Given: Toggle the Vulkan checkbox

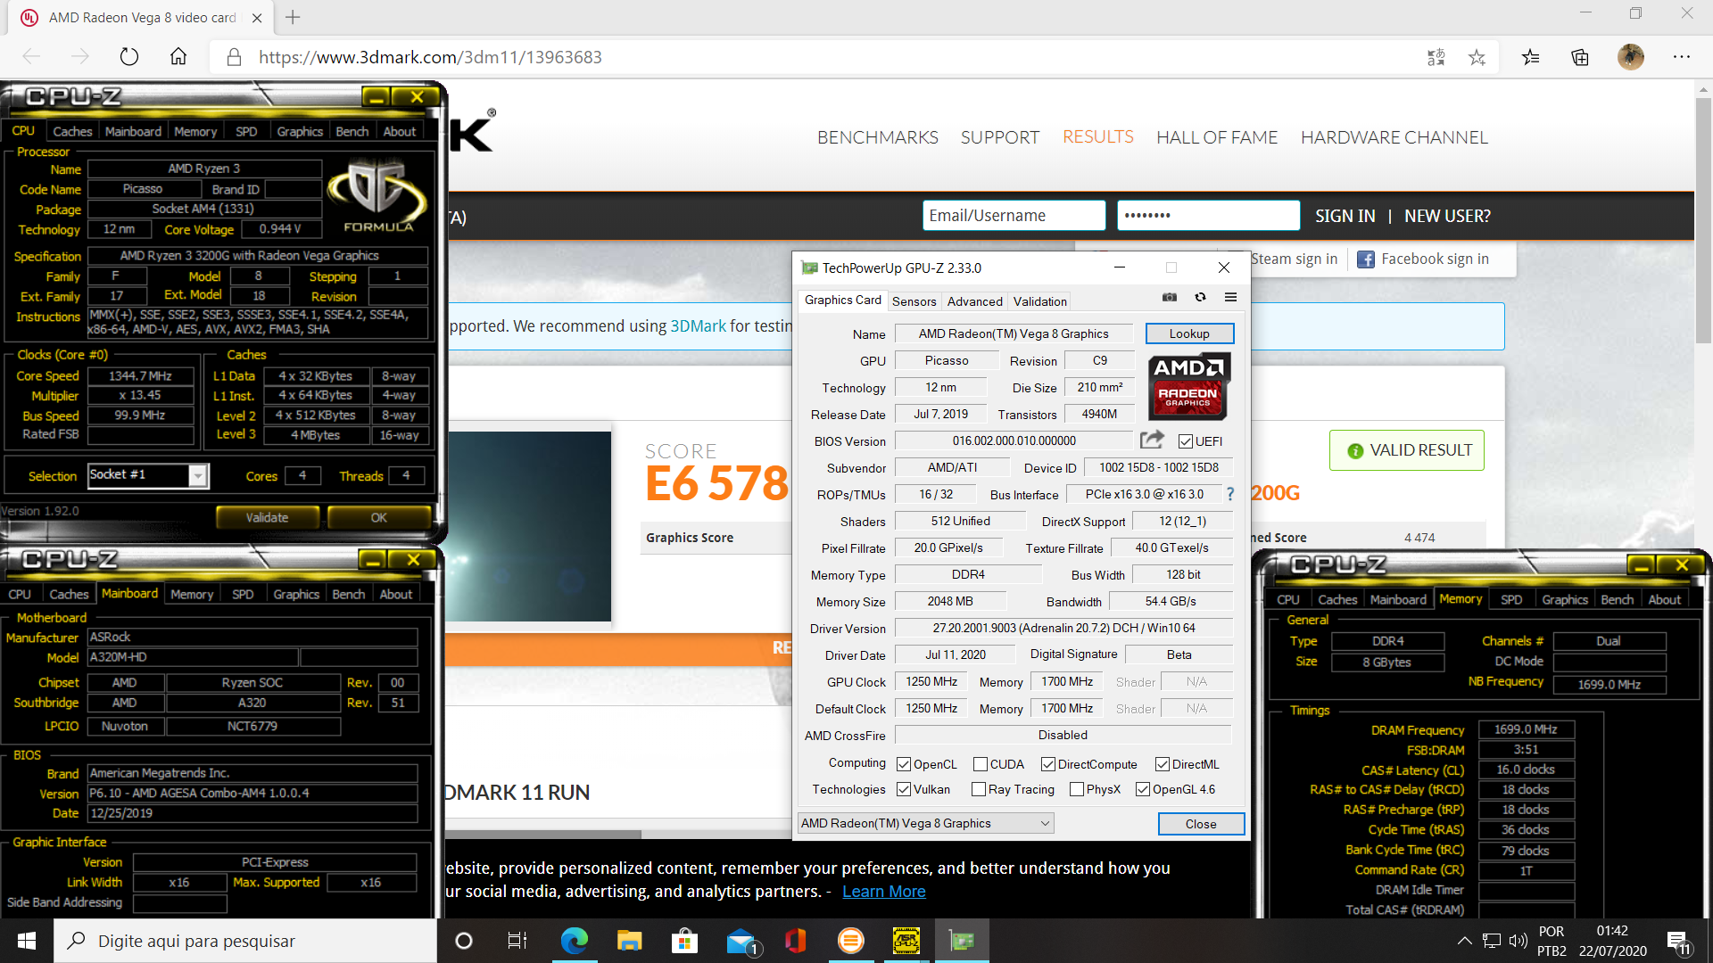Looking at the screenshot, I should pos(904,789).
